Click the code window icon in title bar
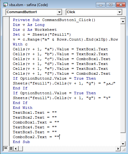The height and width of the screenshot is (154, 128). (x=5, y=5)
